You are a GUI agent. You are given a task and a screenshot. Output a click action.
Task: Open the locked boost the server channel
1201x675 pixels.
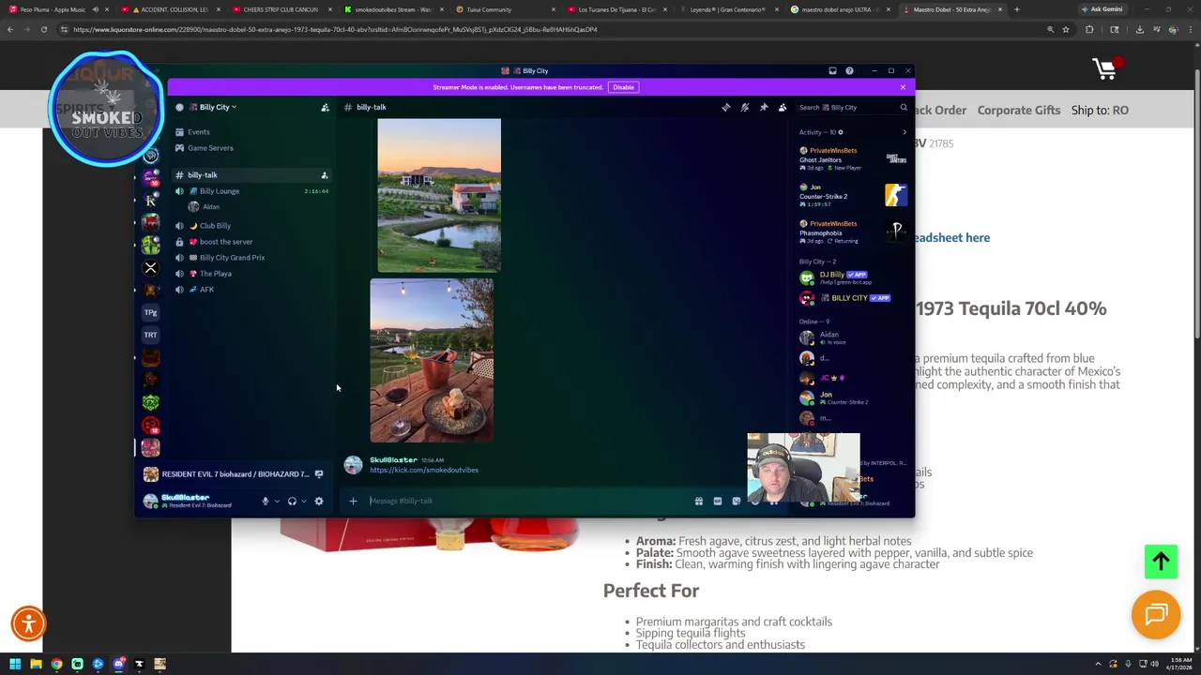[226, 242]
